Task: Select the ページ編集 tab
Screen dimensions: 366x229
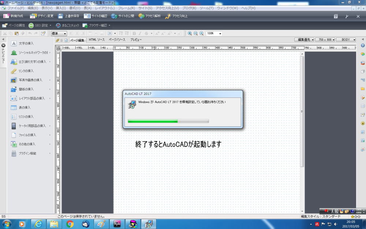Action: pyautogui.click(x=78, y=40)
